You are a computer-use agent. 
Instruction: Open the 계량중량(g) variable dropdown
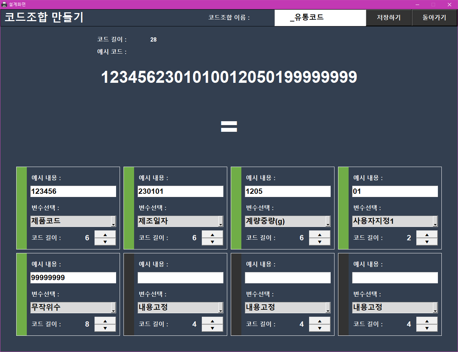328,221
